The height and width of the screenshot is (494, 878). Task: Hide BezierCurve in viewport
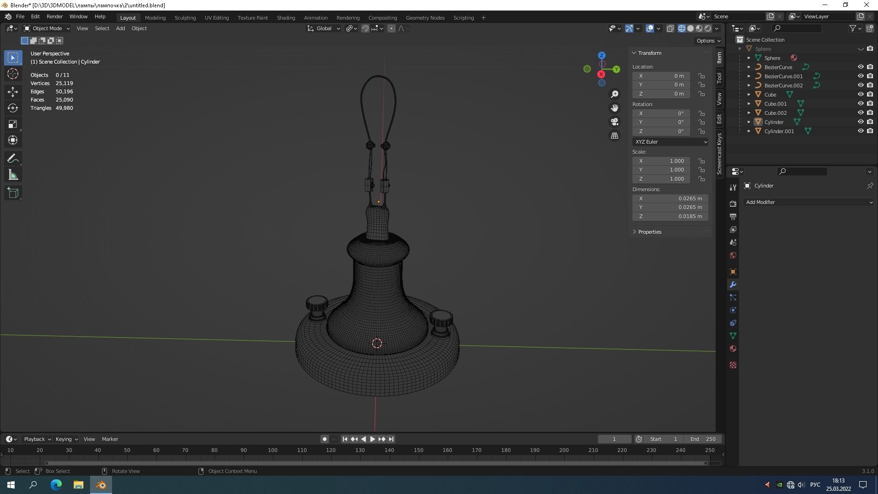point(861,67)
